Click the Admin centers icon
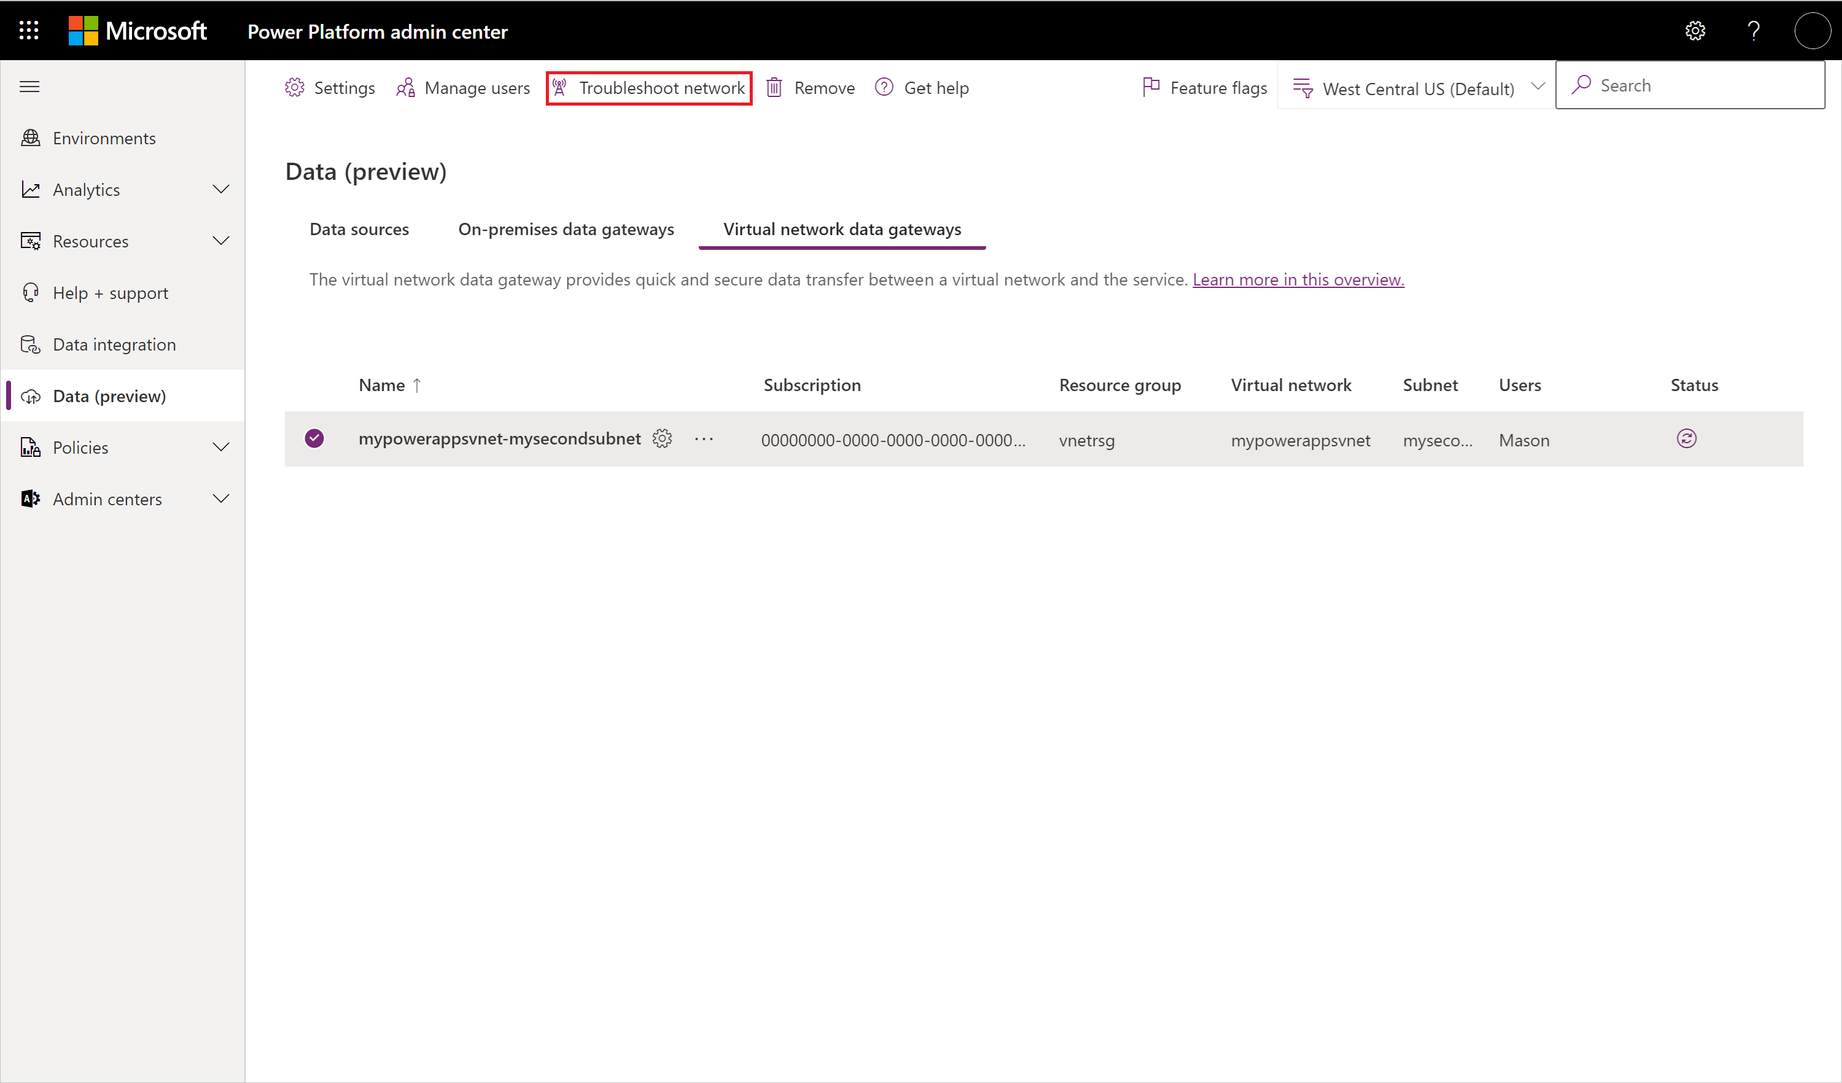Image resolution: width=1842 pixels, height=1083 pixels. [31, 499]
